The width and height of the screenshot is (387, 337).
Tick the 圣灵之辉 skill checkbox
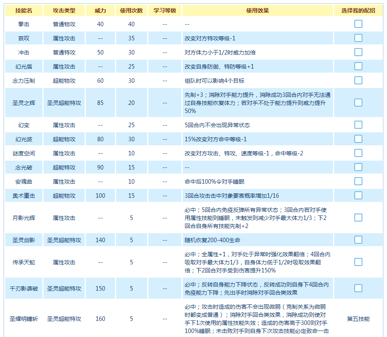(x=358, y=103)
